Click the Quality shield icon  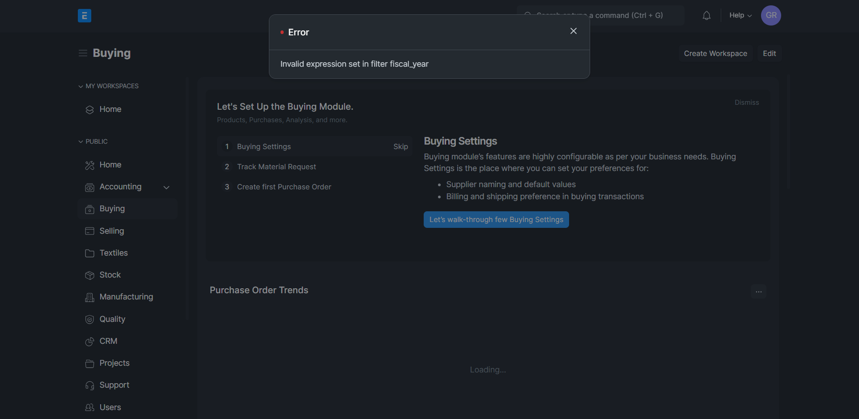click(x=89, y=319)
